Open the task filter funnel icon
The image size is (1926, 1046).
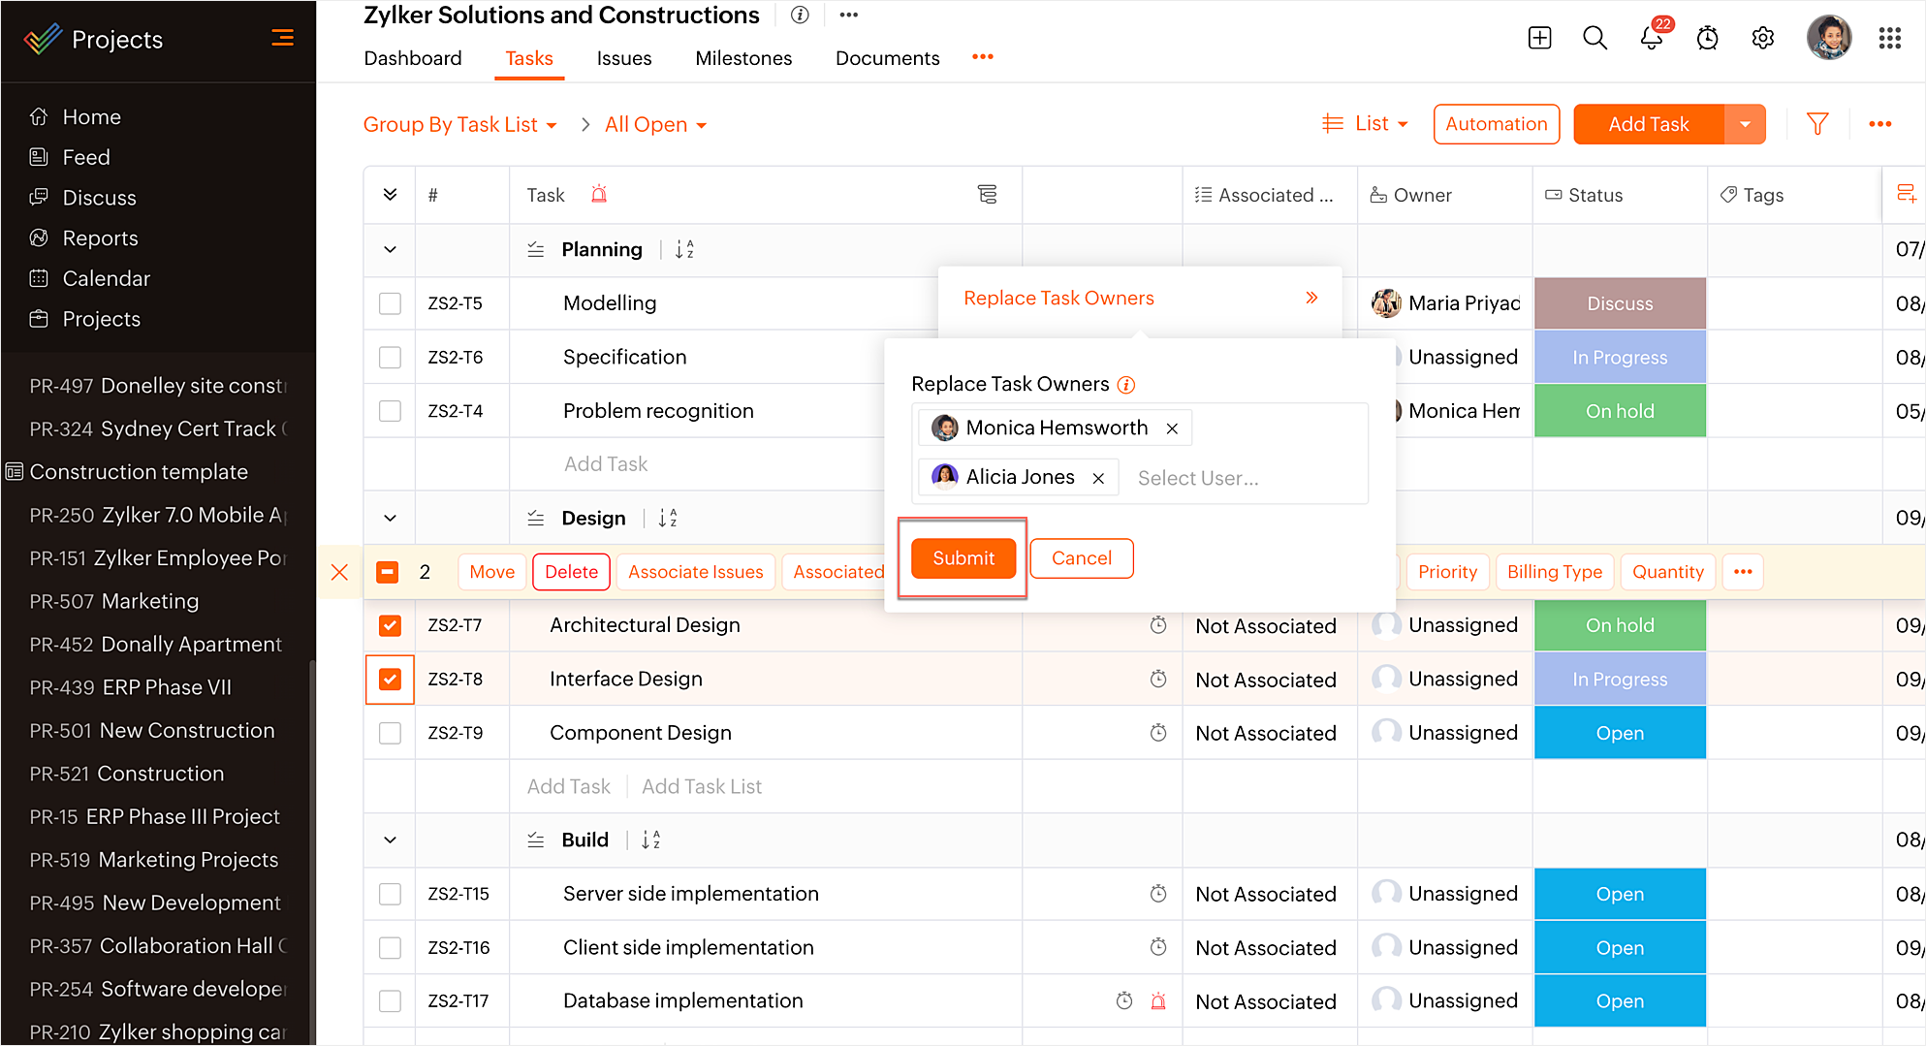1817,124
